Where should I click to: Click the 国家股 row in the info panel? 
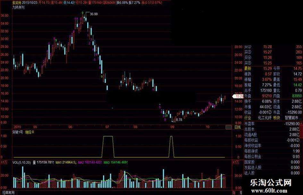[272, 162]
